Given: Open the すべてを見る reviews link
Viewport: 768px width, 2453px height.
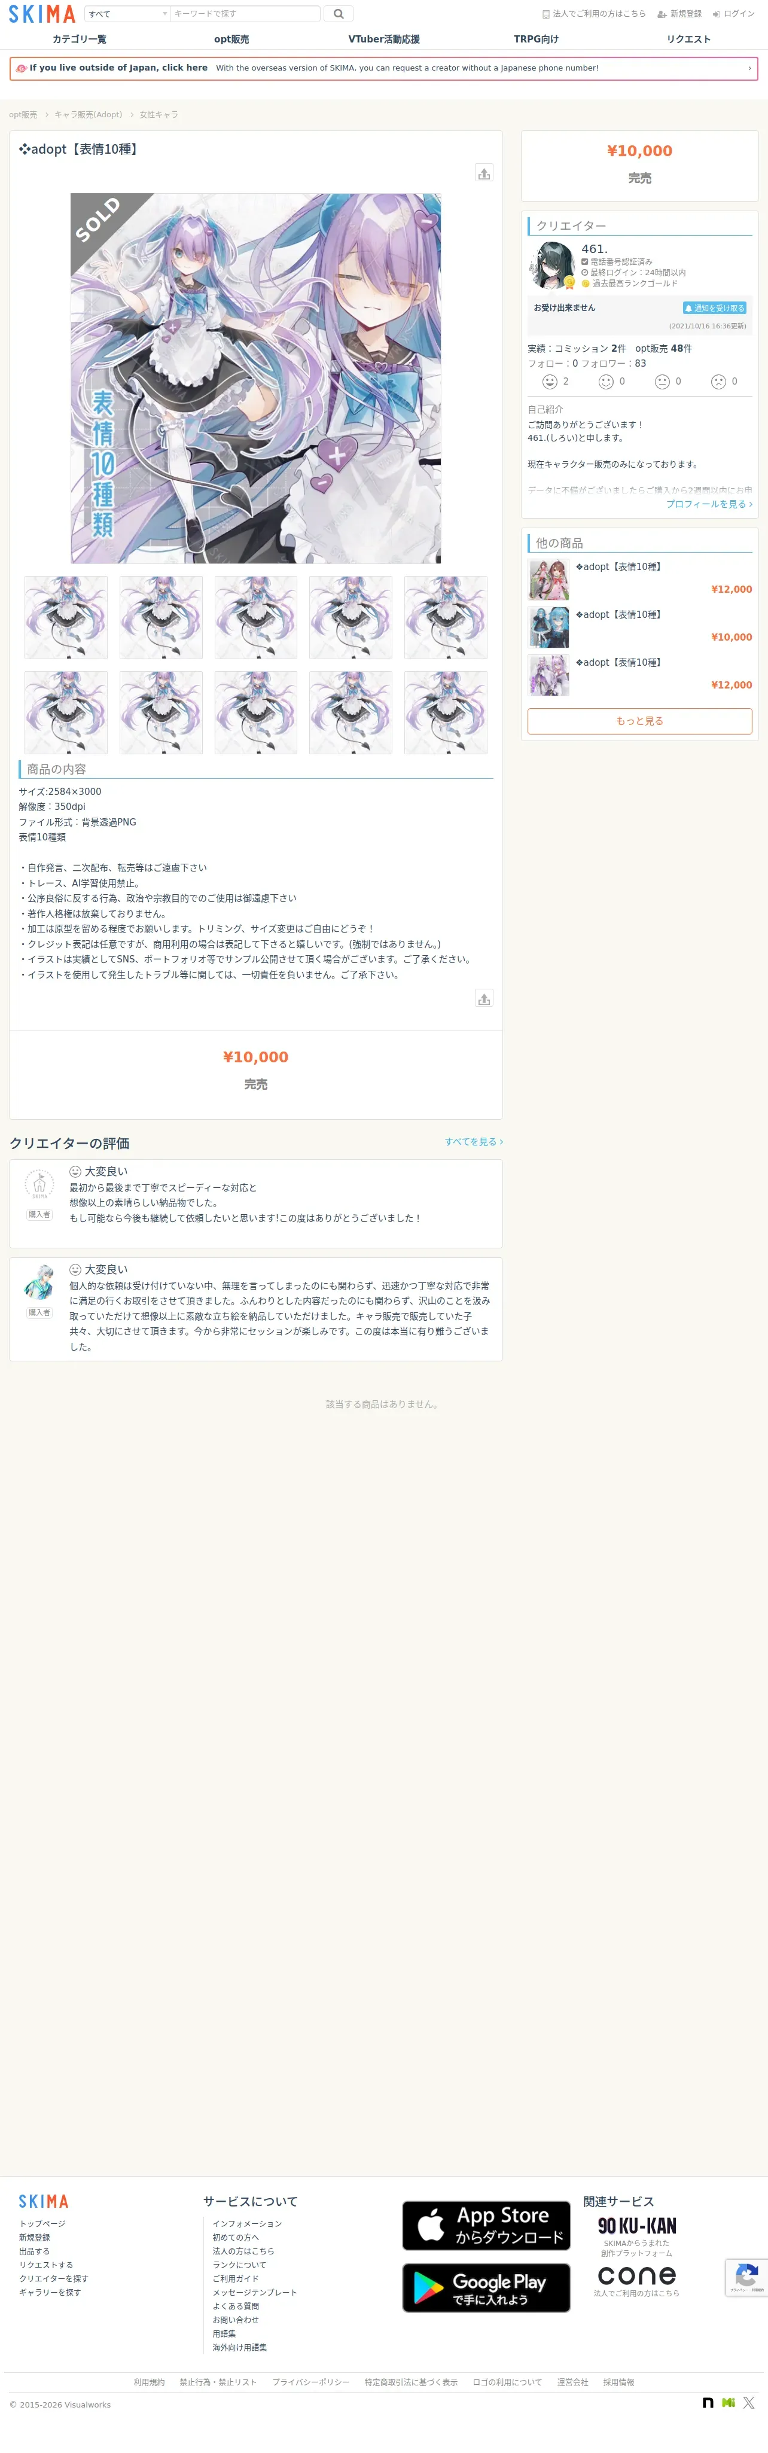Looking at the screenshot, I should 474,1142.
